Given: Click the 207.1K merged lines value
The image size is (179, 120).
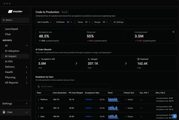Looking at the screenshot, I should point(93,63).
